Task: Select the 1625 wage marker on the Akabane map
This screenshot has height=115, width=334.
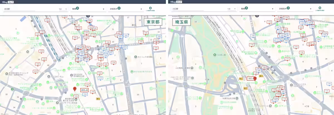Action: point(35,71)
